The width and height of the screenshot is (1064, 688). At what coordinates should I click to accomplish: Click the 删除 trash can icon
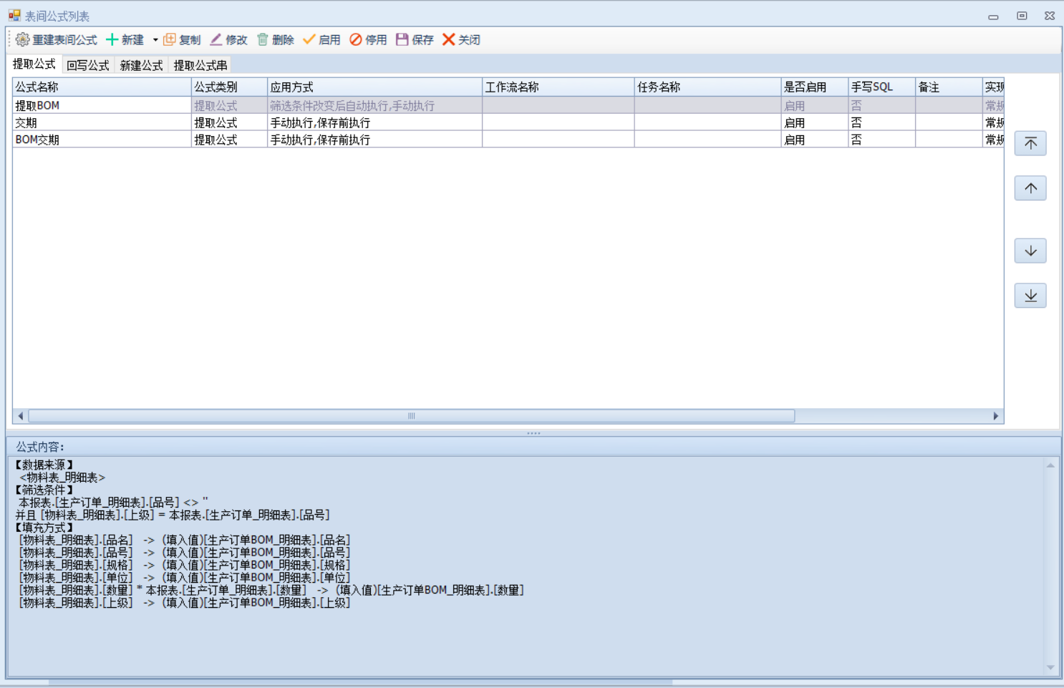tap(263, 39)
